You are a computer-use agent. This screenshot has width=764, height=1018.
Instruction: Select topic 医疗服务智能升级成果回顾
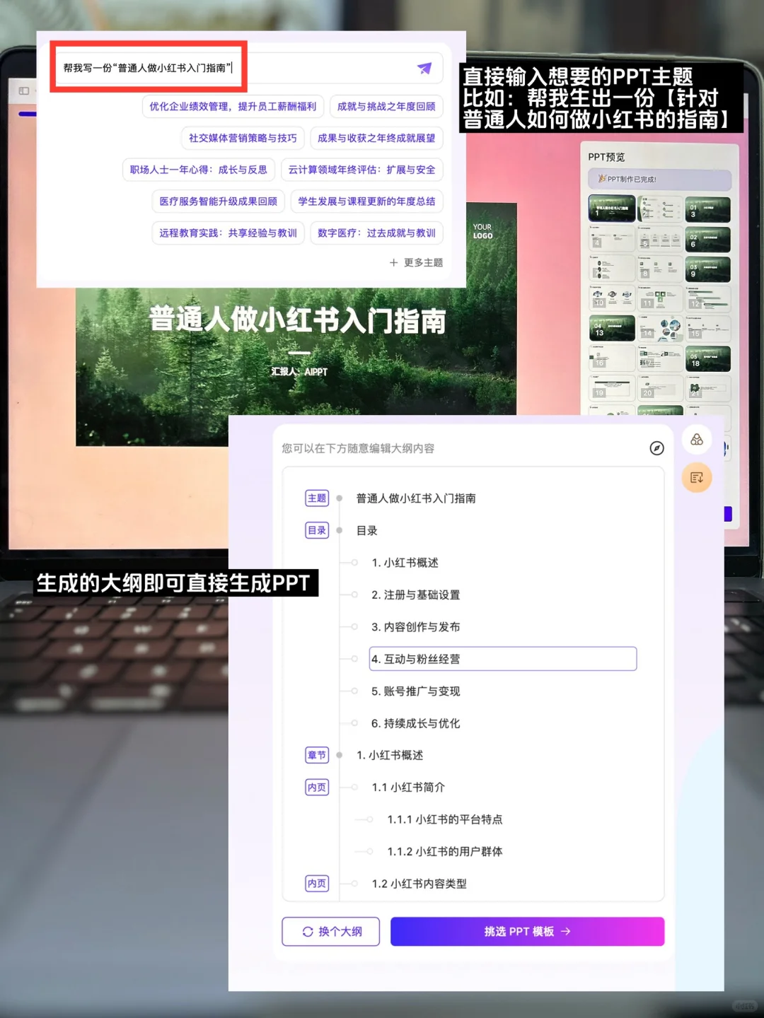click(218, 201)
